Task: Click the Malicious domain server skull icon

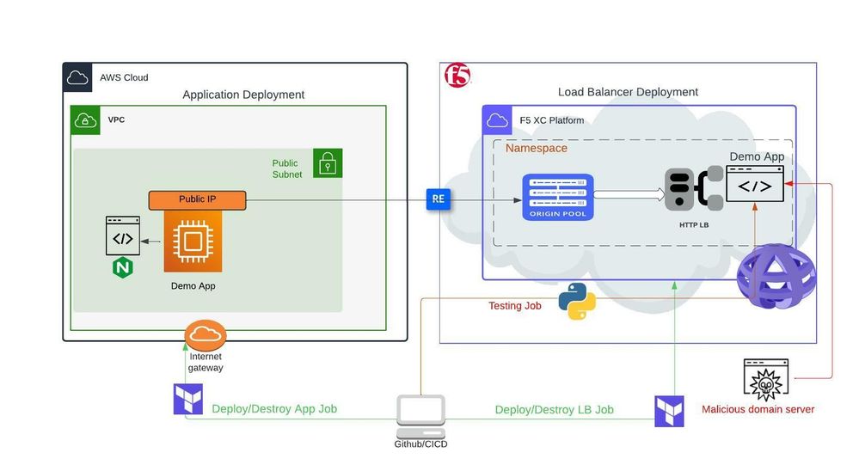Action: click(765, 379)
